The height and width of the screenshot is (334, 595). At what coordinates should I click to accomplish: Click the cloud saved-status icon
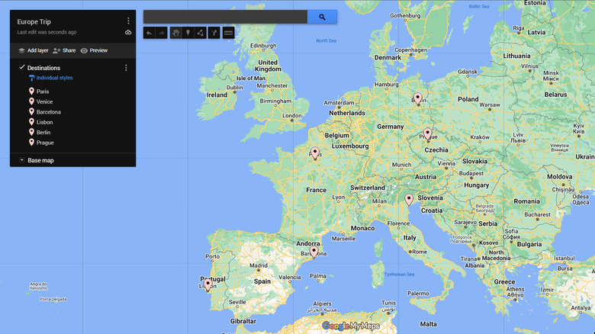pos(128,32)
